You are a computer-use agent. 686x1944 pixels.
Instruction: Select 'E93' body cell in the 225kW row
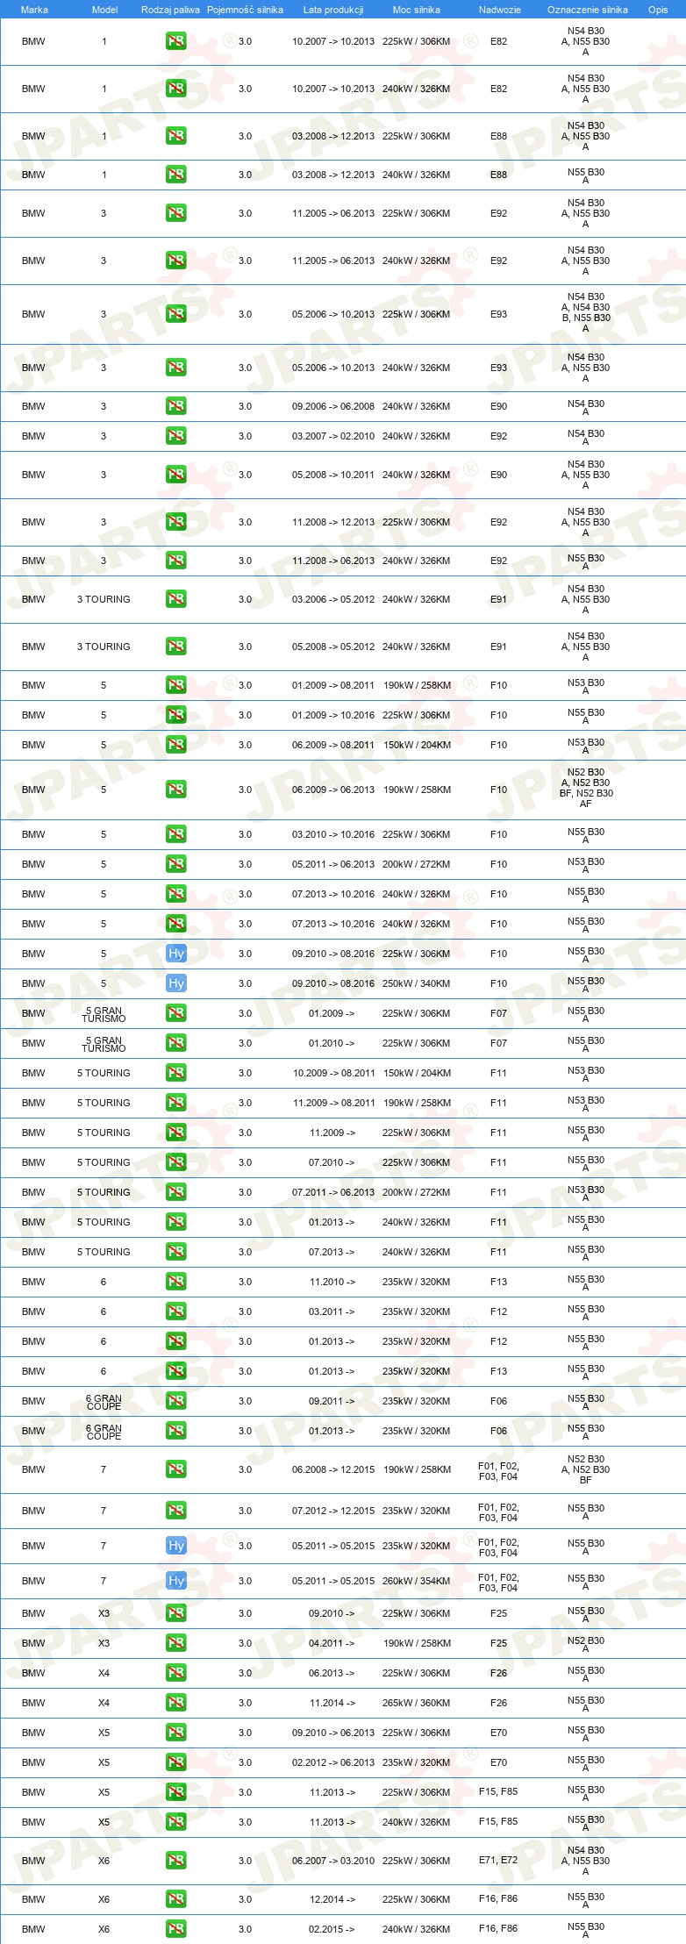pyautogui.click(x=498, y=314)
